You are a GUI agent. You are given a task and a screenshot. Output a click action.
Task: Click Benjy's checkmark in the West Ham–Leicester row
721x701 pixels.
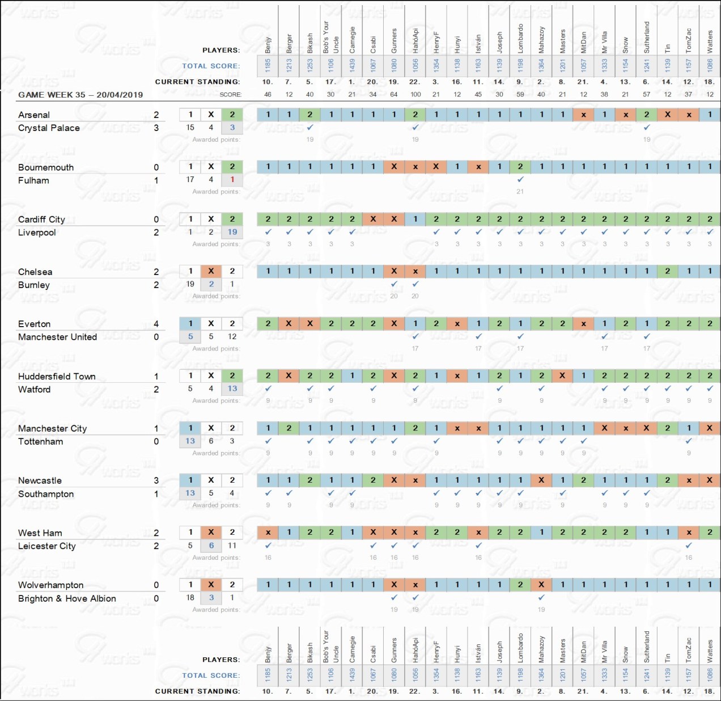268,545
